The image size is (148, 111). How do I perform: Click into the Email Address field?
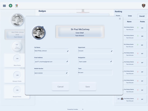coord(51,62)
